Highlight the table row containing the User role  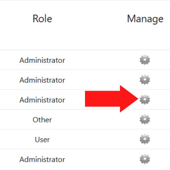coord(85,139)
